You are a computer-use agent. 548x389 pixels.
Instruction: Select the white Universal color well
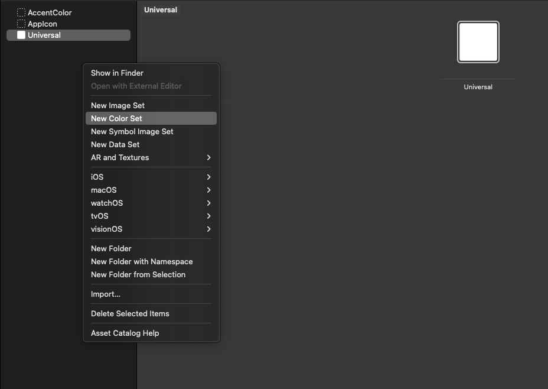click(x=478, y=42)
